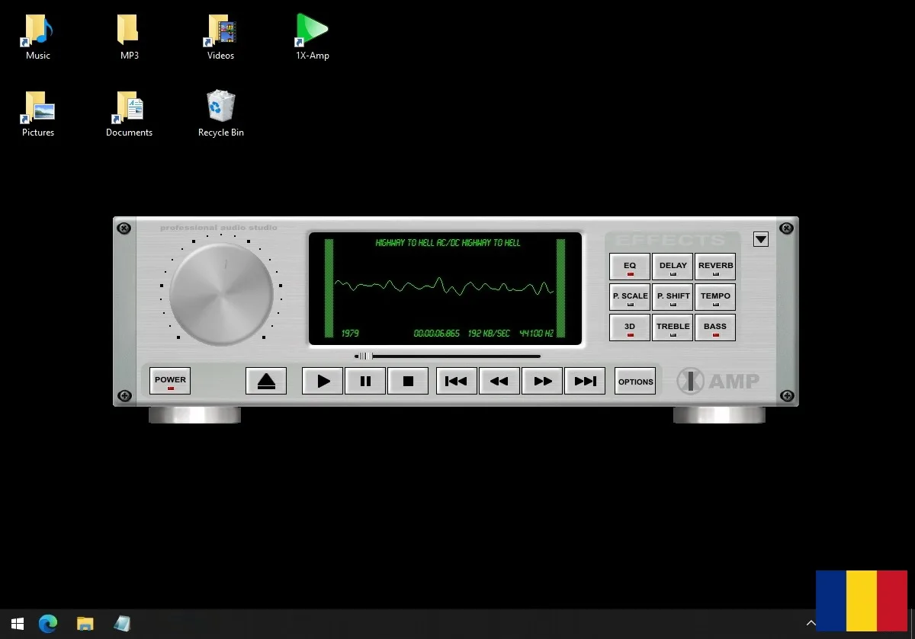Viewport: 915px width, 639px height.
Task: Pause the current track
Action: [365, 382]
